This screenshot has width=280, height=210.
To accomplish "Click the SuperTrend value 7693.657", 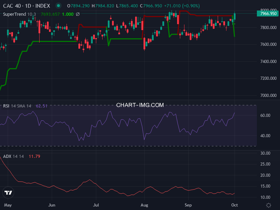I will pyautogui.click(x=50, y=14).
